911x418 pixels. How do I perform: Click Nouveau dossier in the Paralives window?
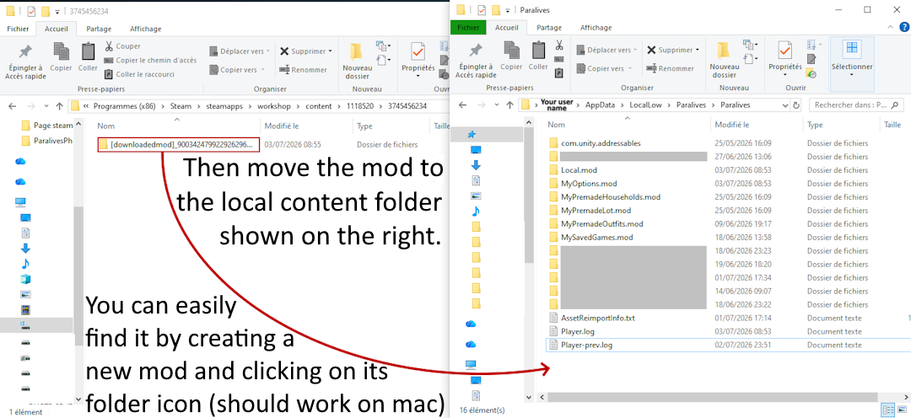click(724, 61)
